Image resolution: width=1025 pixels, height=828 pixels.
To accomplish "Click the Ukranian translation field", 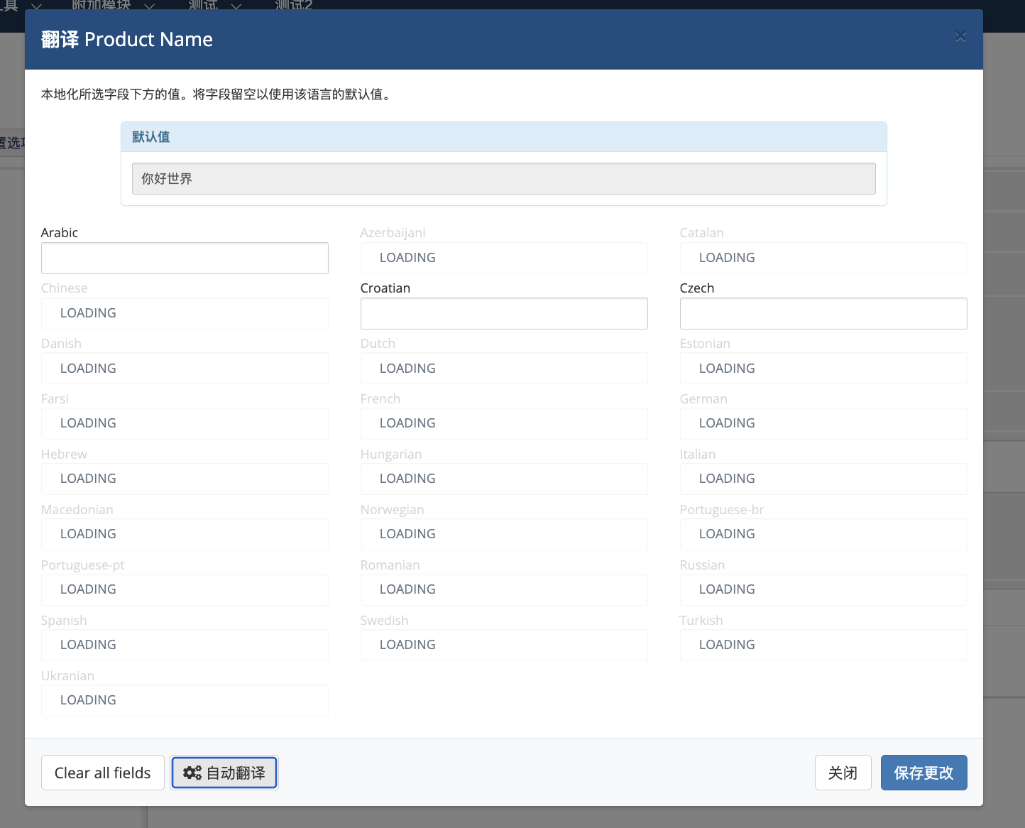I will pyautogui.click(x=185, y=700).
